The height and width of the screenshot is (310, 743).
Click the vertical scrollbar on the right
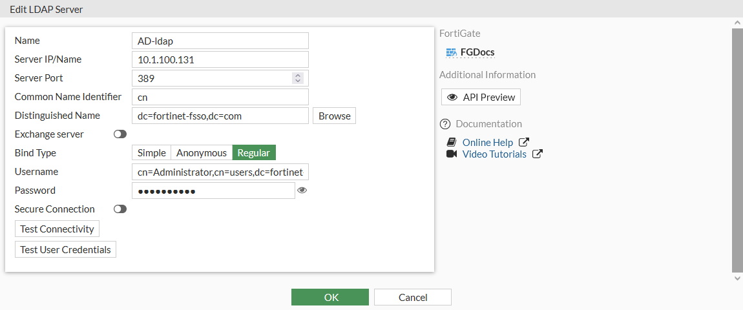(737, 149)
